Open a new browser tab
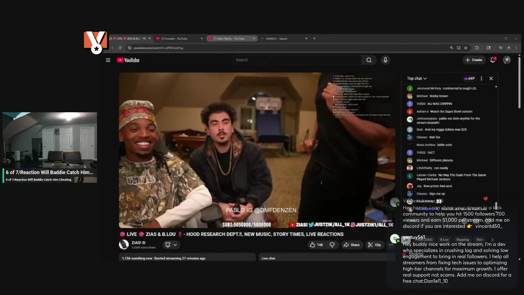 point(314,39)
